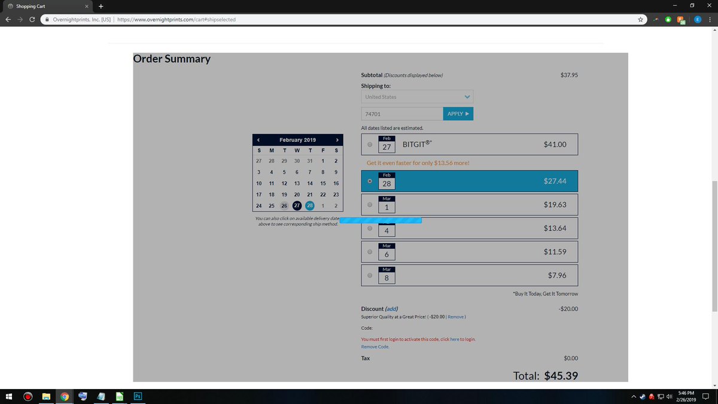Open the green LibreOffice Calc taskbar icon

(x=120, y=396)
